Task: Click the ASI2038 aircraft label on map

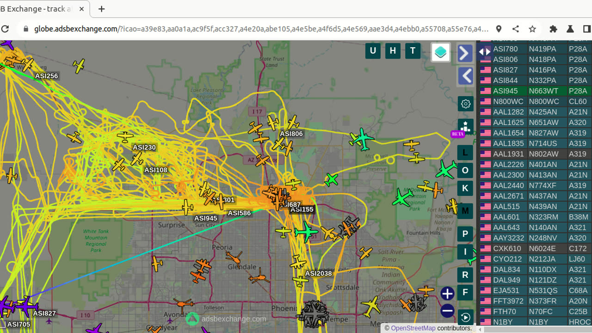Action: click(x=318, y=273)
